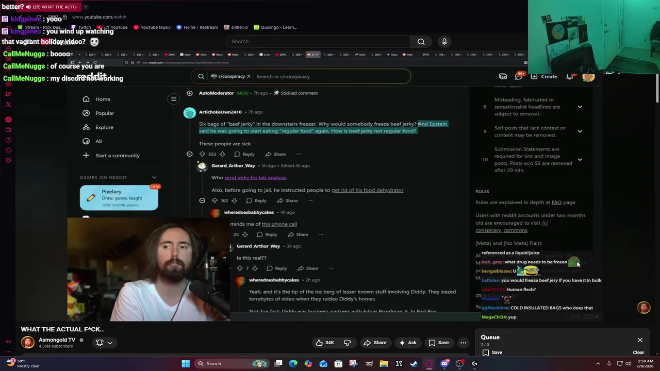Open the Twitch bookmark
Screen dimensions: 660x371
pos(80,27)
